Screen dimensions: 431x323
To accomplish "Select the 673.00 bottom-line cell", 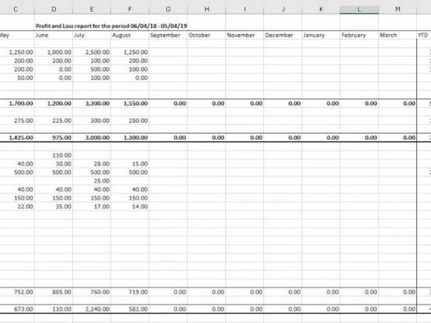I will tap(17, 309).
